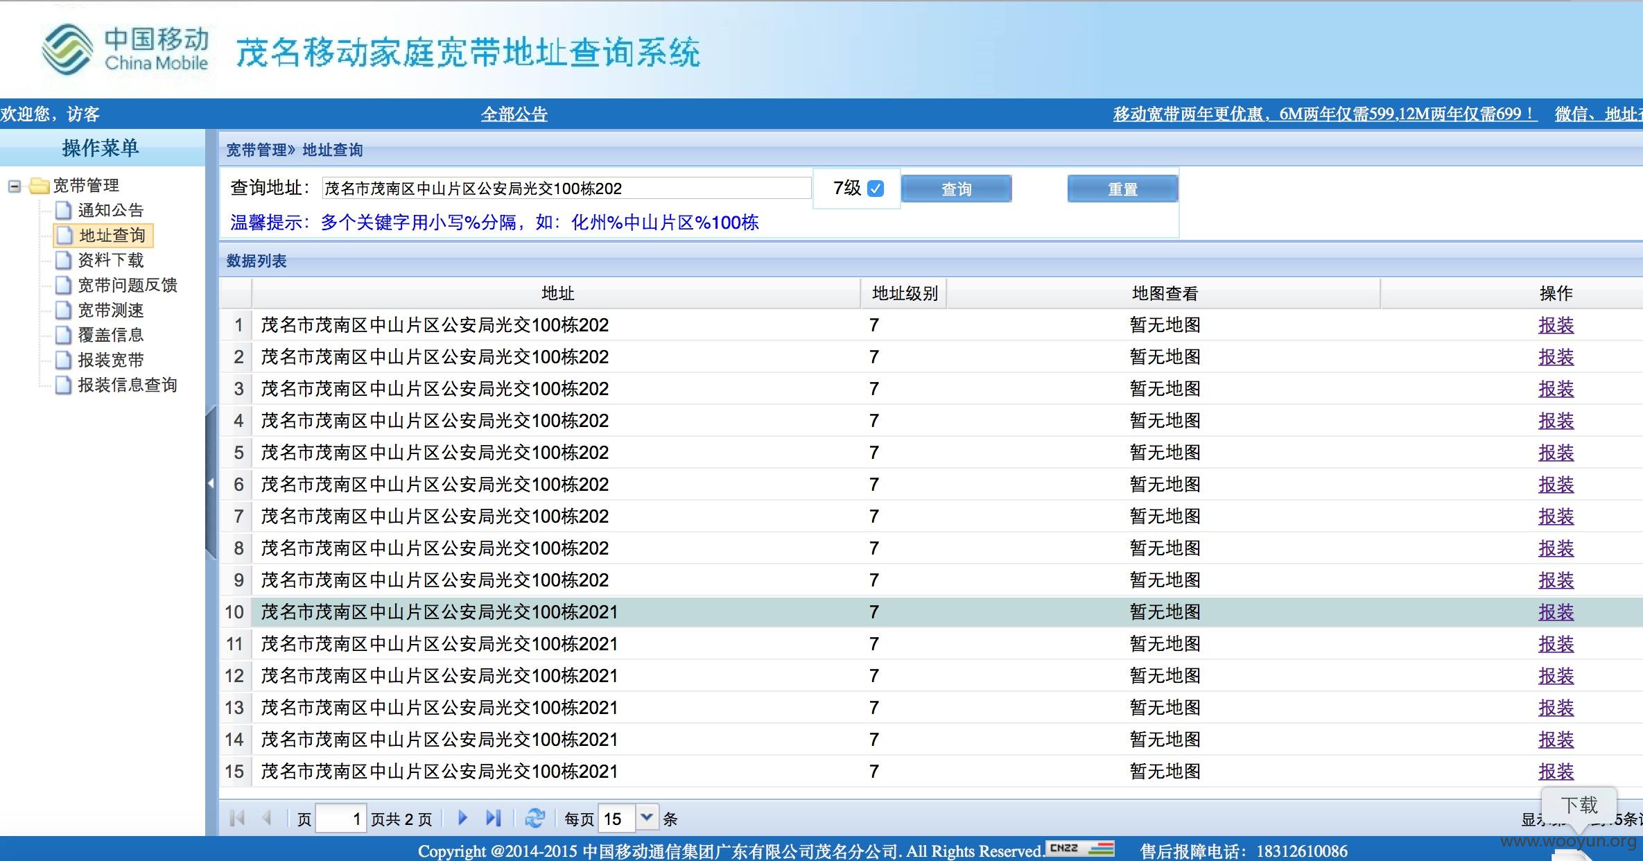The width and height of the screenshot is (1643, 861).
Task: Open the 全部公告 link
Action: (514, 114)
